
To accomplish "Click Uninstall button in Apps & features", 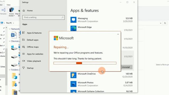I will pyautogui.click(x=126, y=67).
